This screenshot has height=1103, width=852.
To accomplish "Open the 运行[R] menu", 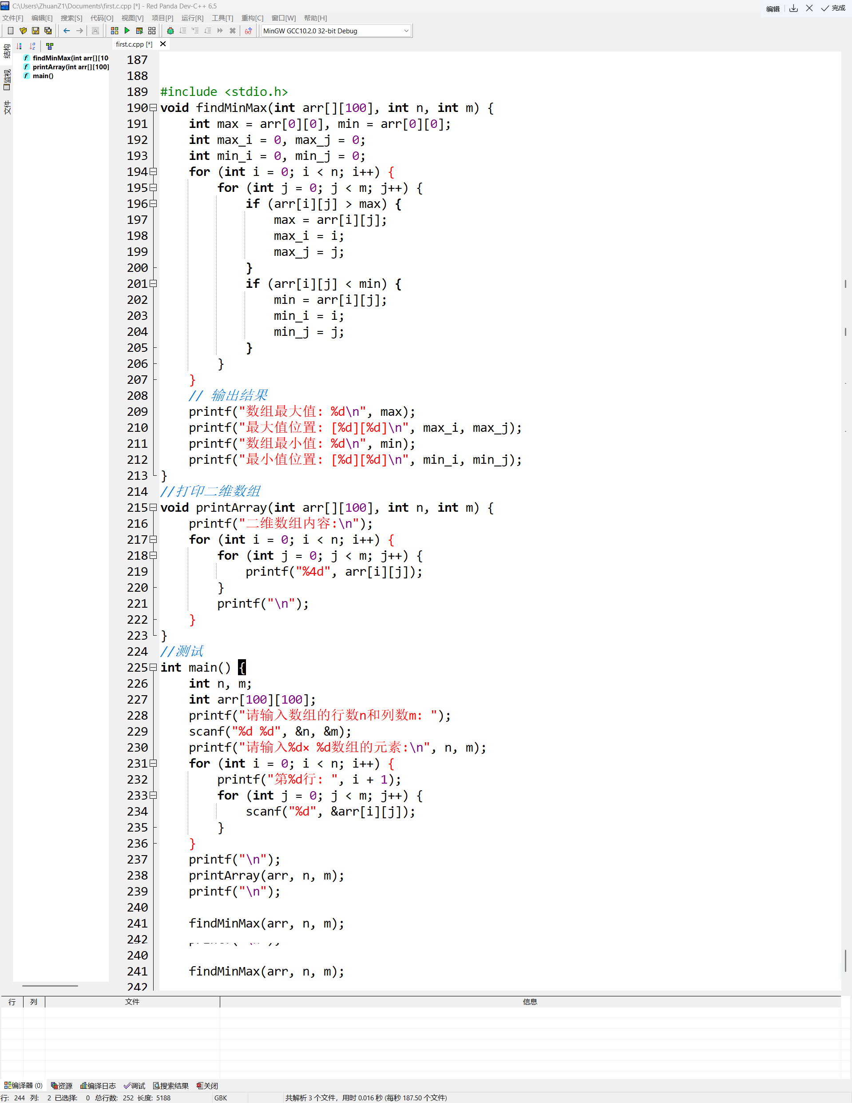I will (192, 18).
